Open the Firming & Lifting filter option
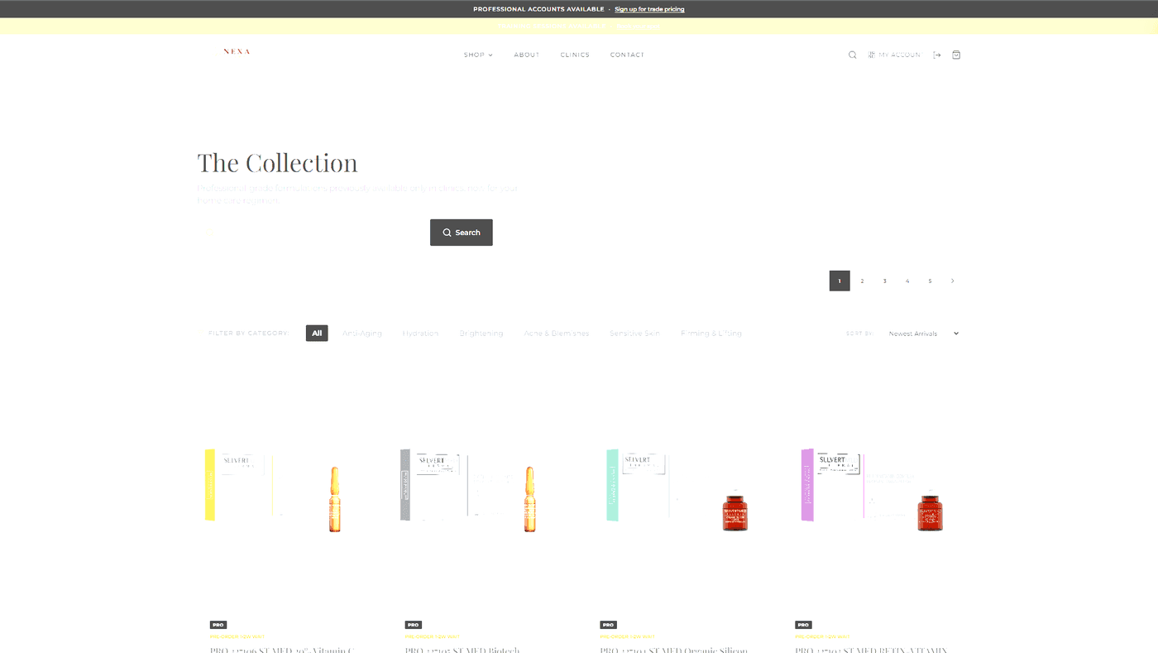This screenshot has height=653, width=1158. 711,333
